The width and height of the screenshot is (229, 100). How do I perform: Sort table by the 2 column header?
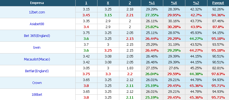click(130, 3)
